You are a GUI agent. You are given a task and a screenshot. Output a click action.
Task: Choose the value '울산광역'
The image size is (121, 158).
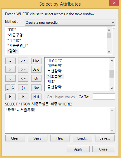(54, 87)
